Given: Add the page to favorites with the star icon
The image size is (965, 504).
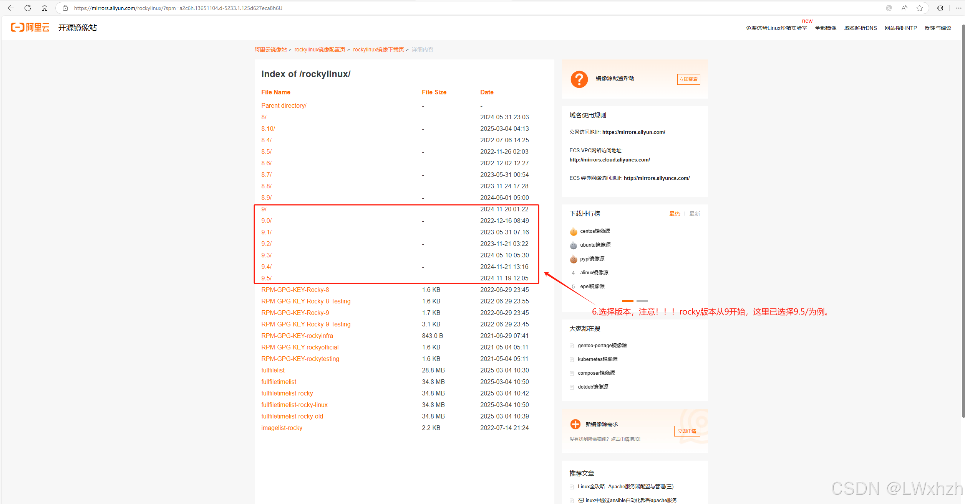Looking at the screenshot, I should [x=920, y=8].
